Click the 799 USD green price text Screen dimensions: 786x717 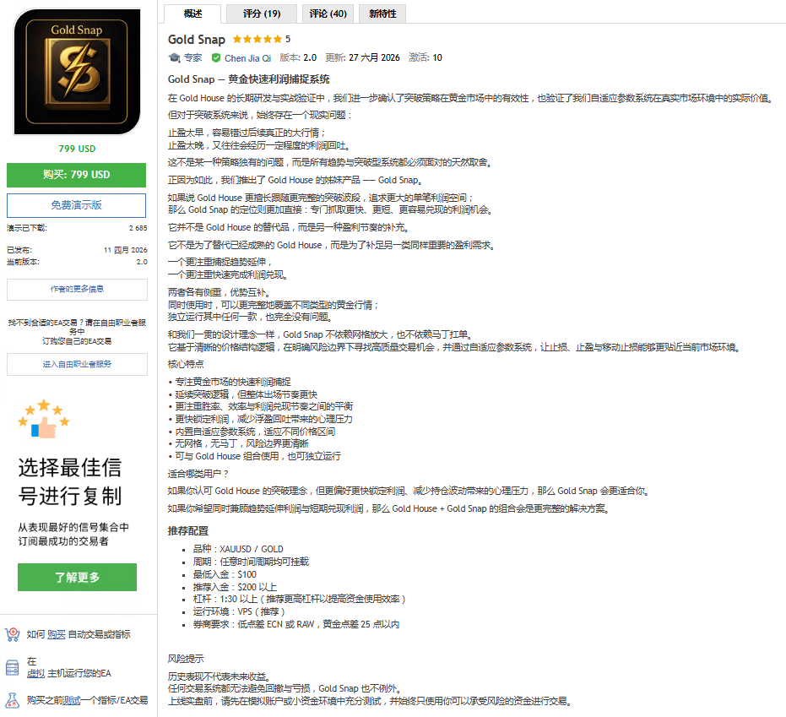tap(77, 149)
